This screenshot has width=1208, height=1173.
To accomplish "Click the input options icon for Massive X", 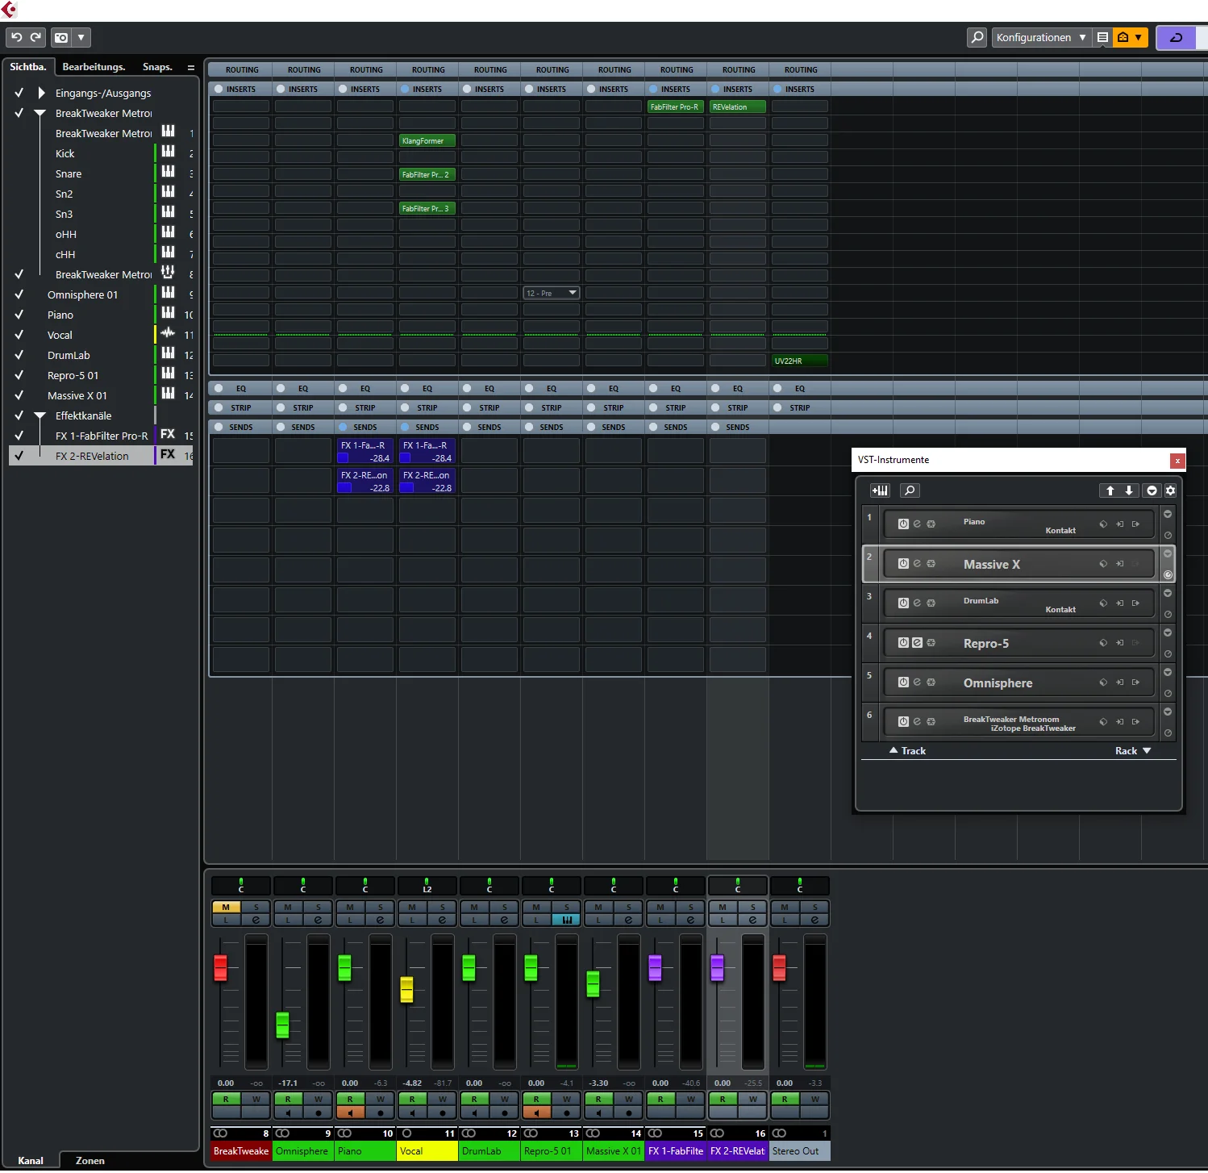I will pyautogui.click(x=1119, y=564).
